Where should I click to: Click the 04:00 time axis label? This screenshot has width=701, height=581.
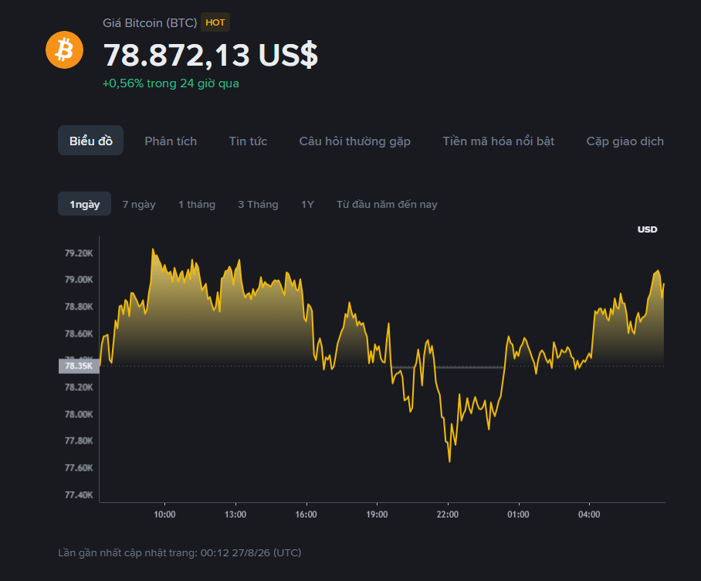point(589,515)
